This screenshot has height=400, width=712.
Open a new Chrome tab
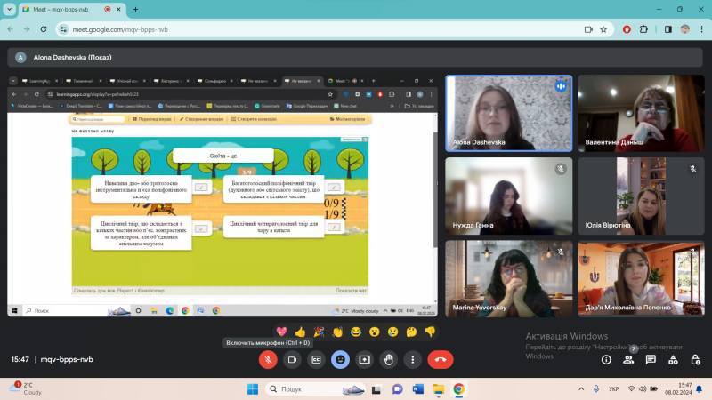(135, 9)
